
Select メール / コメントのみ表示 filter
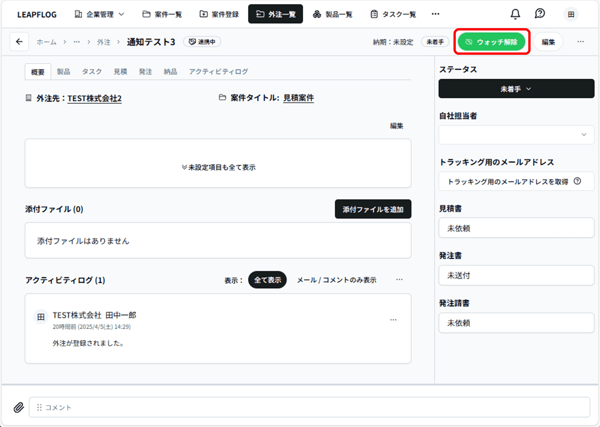[x=336, y=280]
